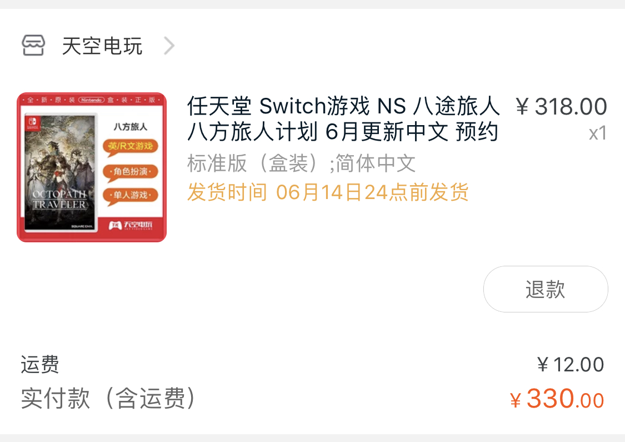Open the Octopath Traveler product thumbnail

pyautogui.click(x=92, y=167)
